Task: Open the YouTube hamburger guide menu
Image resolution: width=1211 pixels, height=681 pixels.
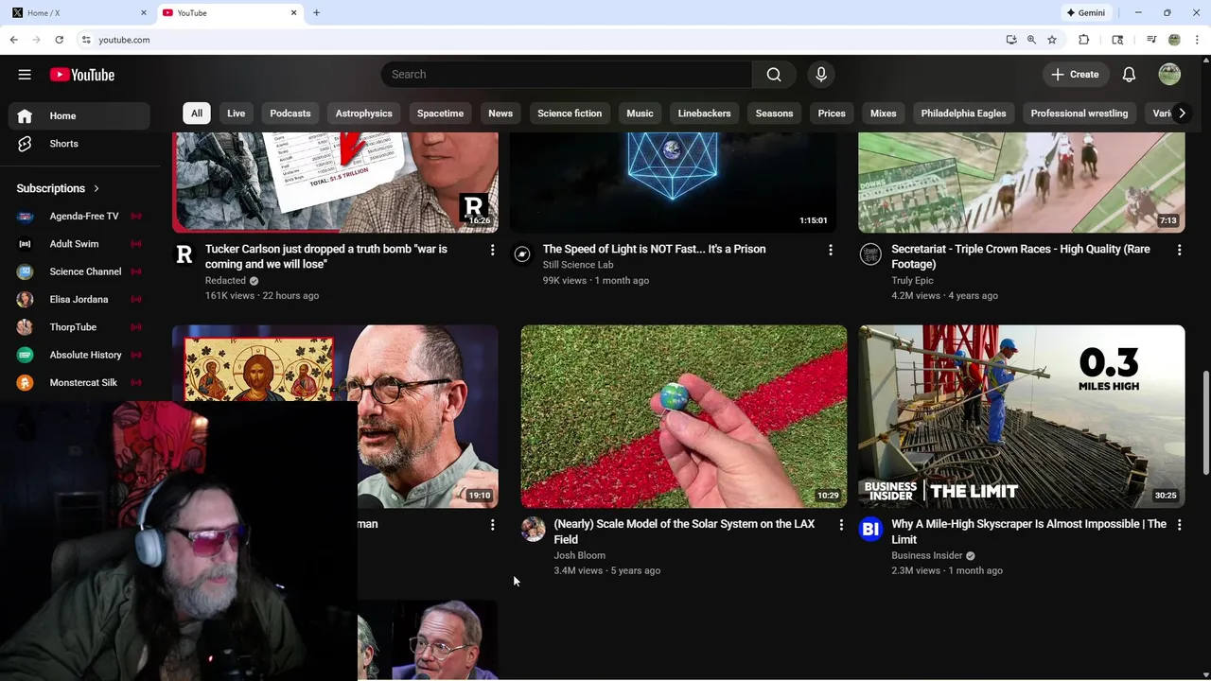Action: coord(25,75)
